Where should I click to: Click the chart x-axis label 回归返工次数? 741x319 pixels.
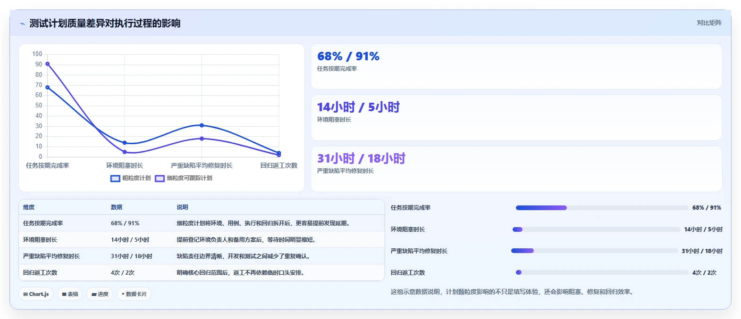279,165
